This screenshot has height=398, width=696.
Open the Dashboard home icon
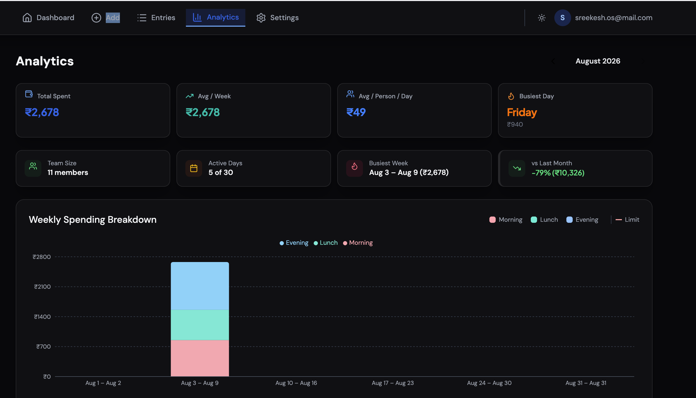27,18
